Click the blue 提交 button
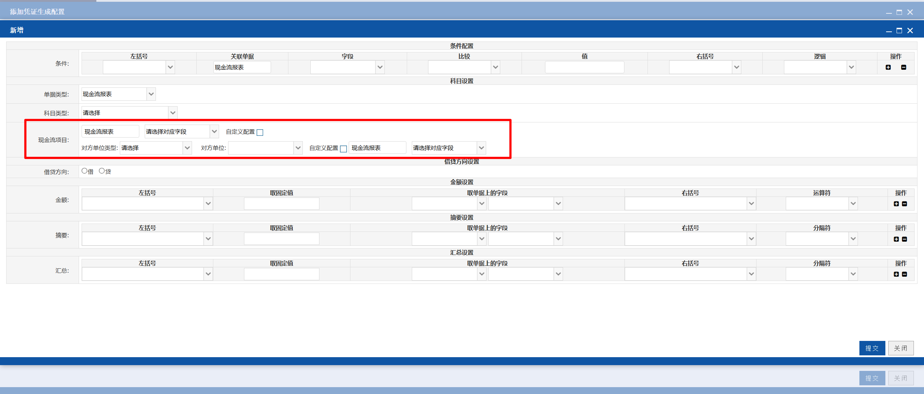This screenshot has height=394, width=924. tap(872, 348)
